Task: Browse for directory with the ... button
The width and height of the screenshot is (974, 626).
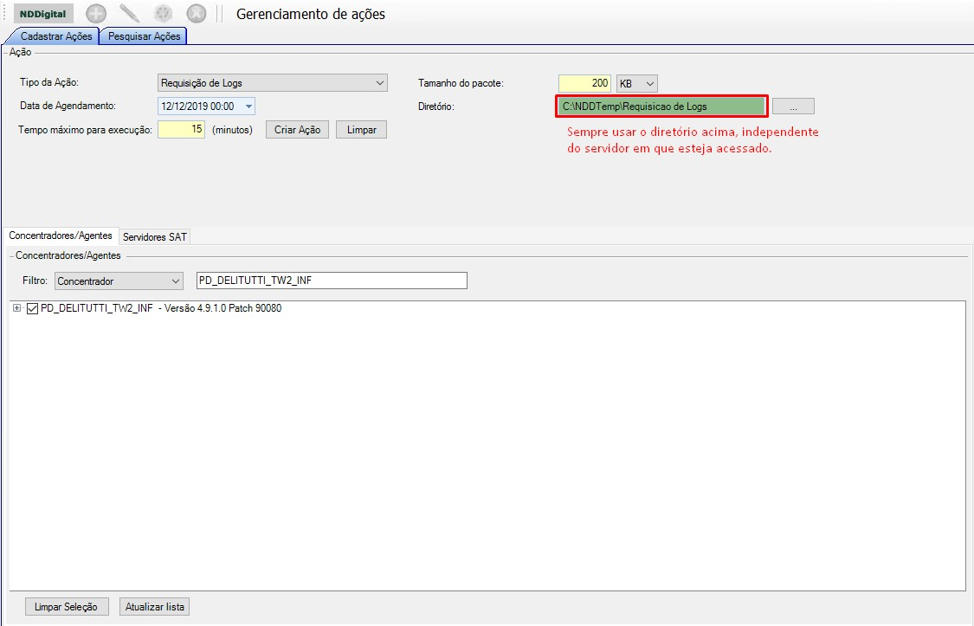Action: point(793,106)
